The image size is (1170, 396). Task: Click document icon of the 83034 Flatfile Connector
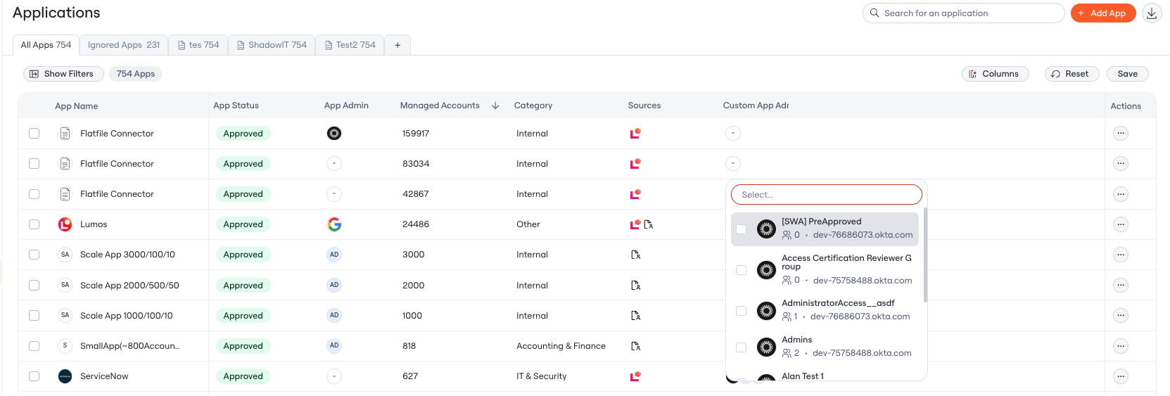click(x=65, y=163)
